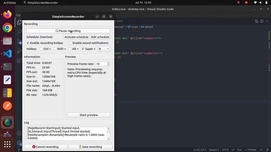Check Enable sound notifications

tap(70, 43)
